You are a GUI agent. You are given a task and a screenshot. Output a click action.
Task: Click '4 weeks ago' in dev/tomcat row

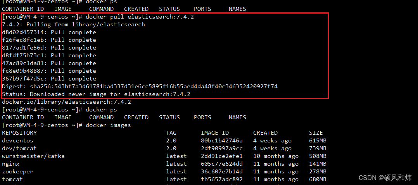click(273, 148)
